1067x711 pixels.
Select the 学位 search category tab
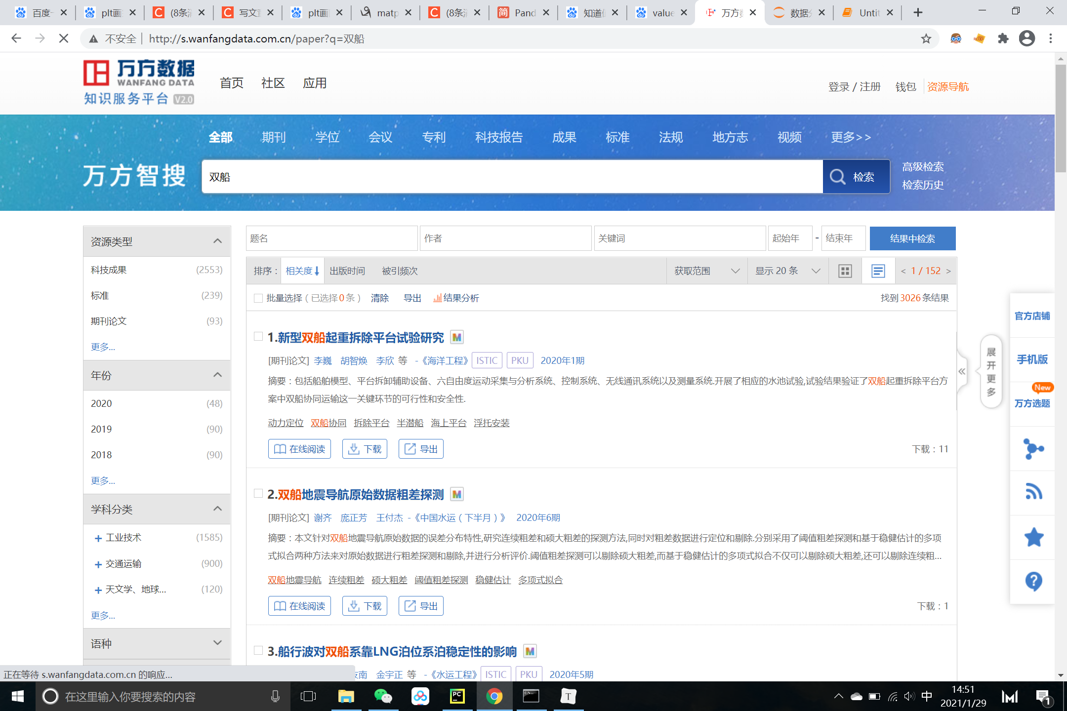(x=327, y=137)
